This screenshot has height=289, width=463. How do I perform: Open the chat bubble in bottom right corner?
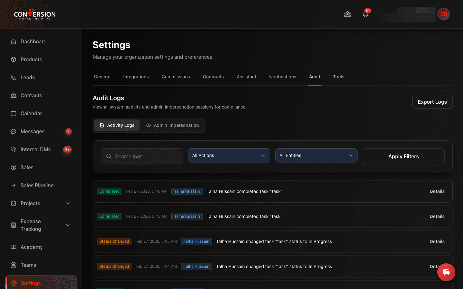click(x=446, y=272)
